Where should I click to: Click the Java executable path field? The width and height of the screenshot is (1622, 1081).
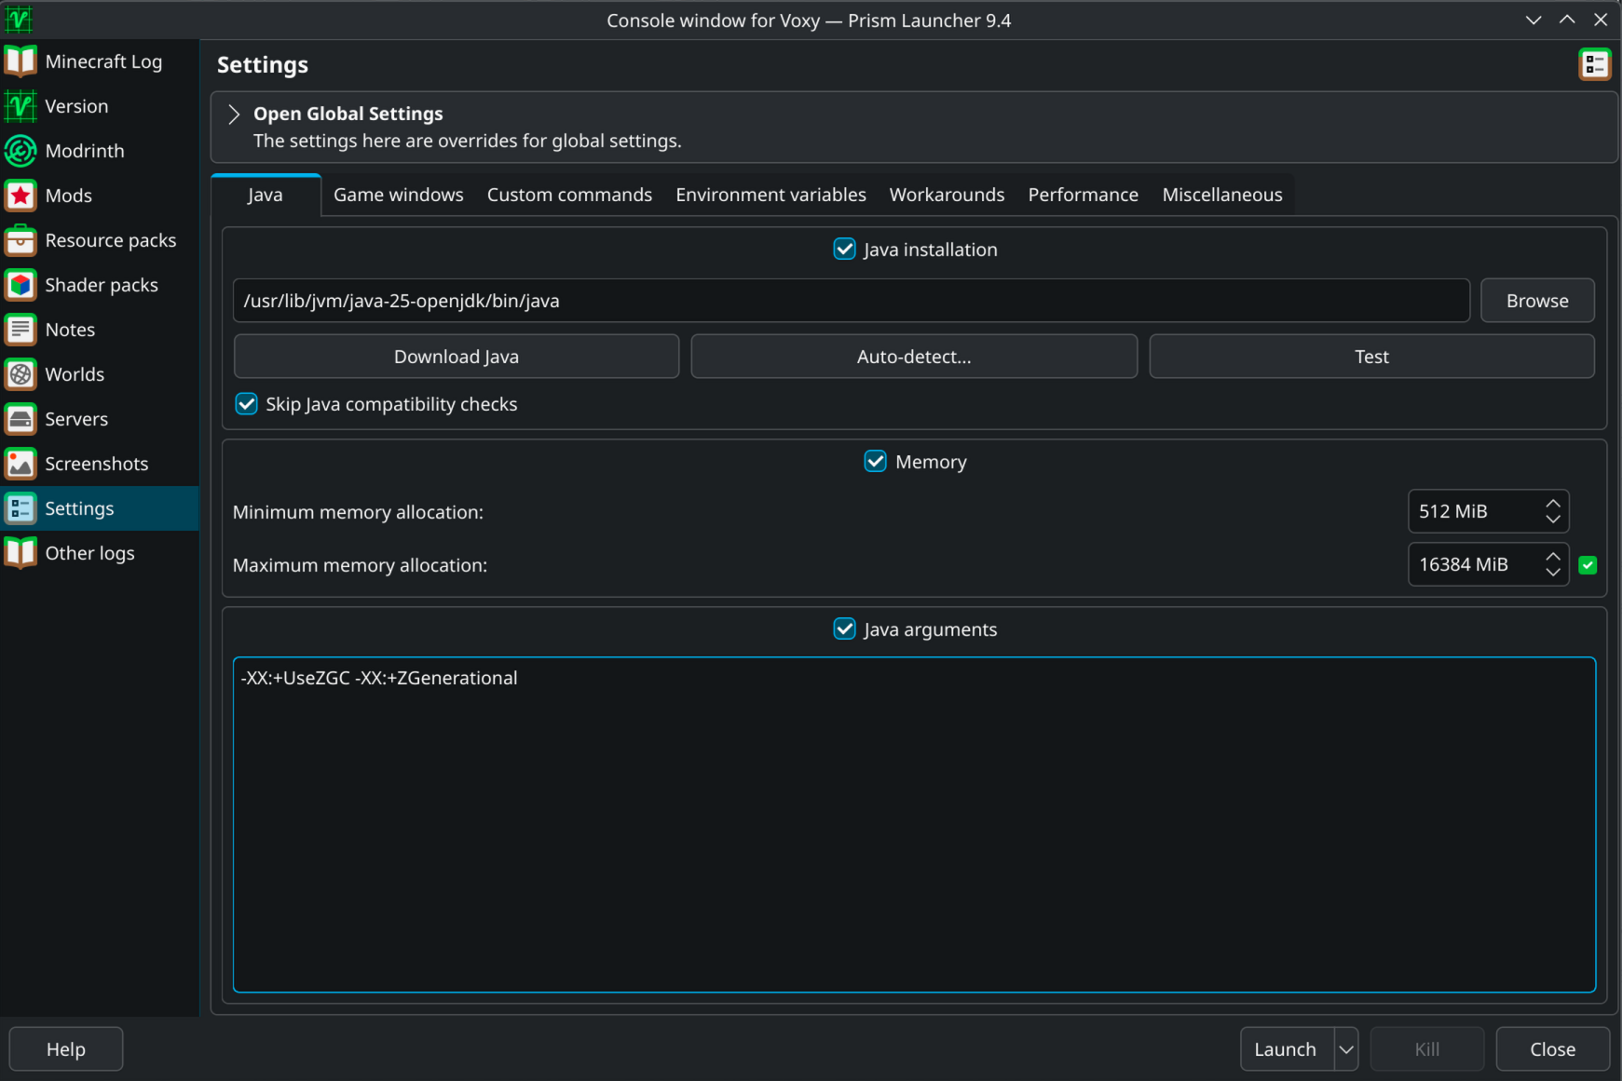click(x=851, y=301)
